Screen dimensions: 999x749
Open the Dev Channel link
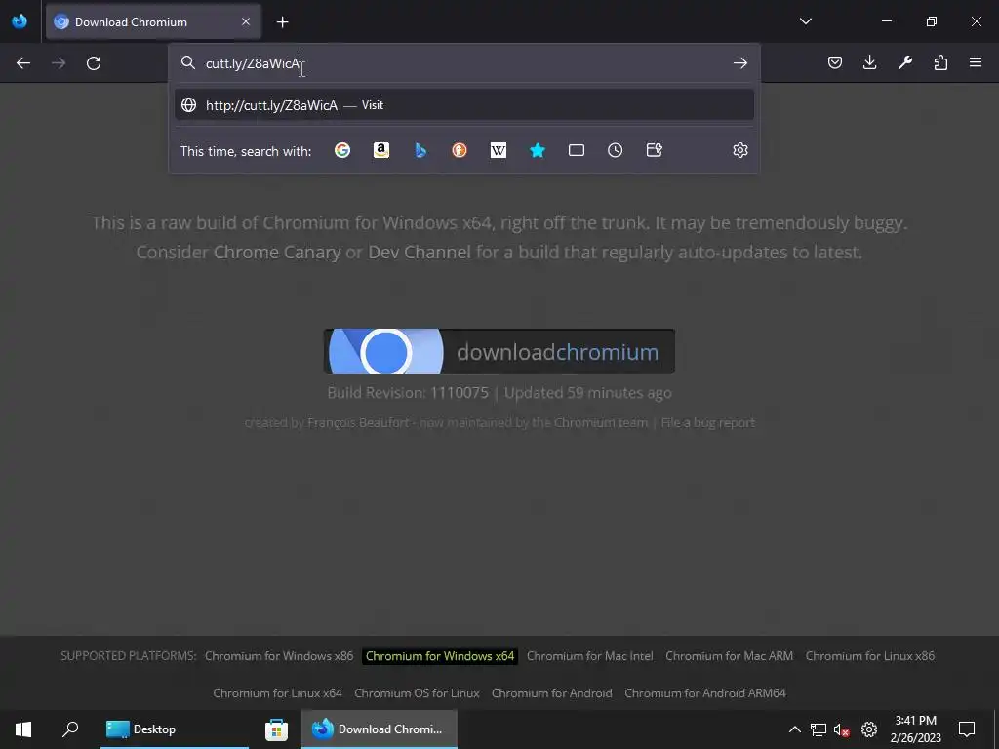(x=420, y=253)
